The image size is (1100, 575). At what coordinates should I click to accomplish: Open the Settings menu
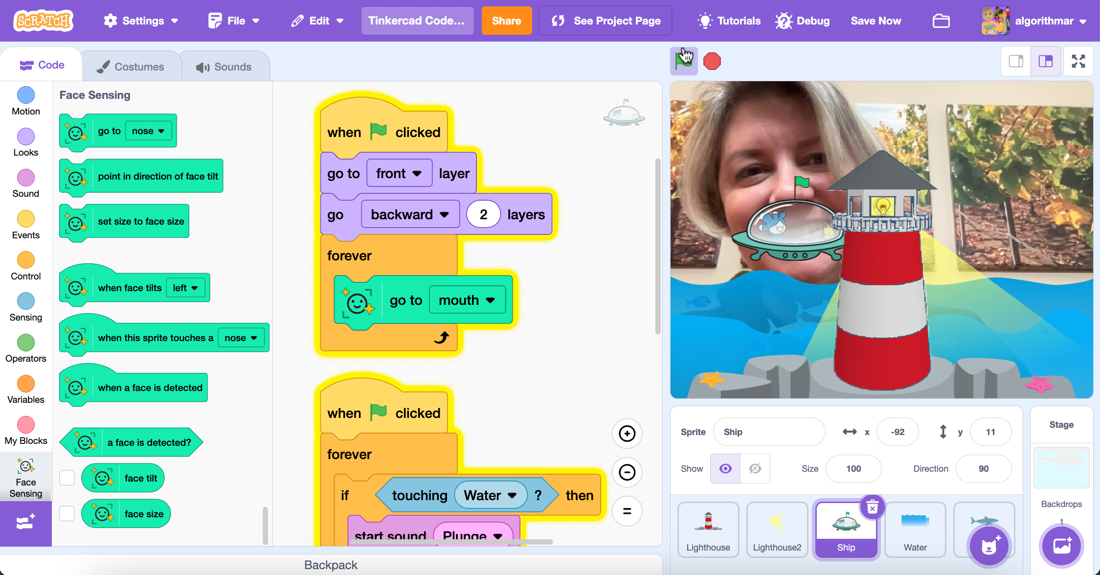(141, 21)
